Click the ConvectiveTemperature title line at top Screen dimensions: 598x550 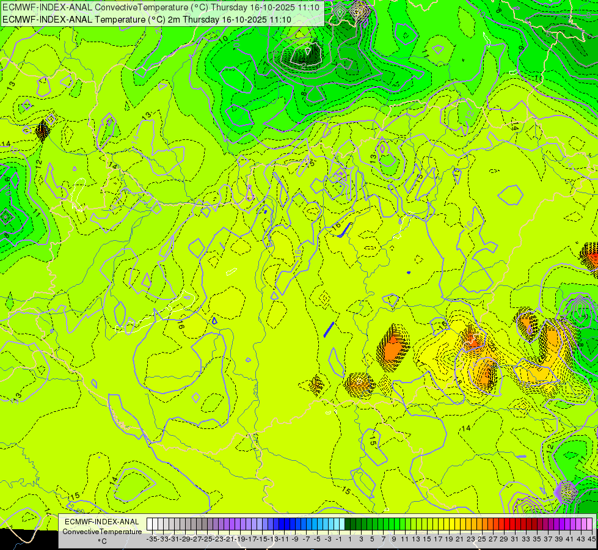point(161,7)
